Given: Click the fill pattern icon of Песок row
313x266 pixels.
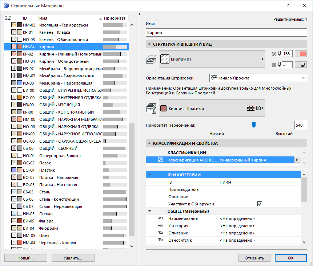Looking at the screenshot, I should click(14, 163).
